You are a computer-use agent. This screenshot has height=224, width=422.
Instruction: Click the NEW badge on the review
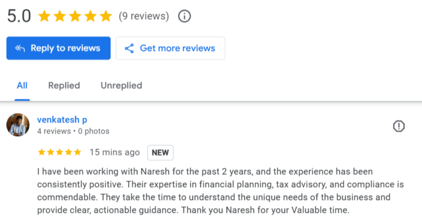(160, 152)
